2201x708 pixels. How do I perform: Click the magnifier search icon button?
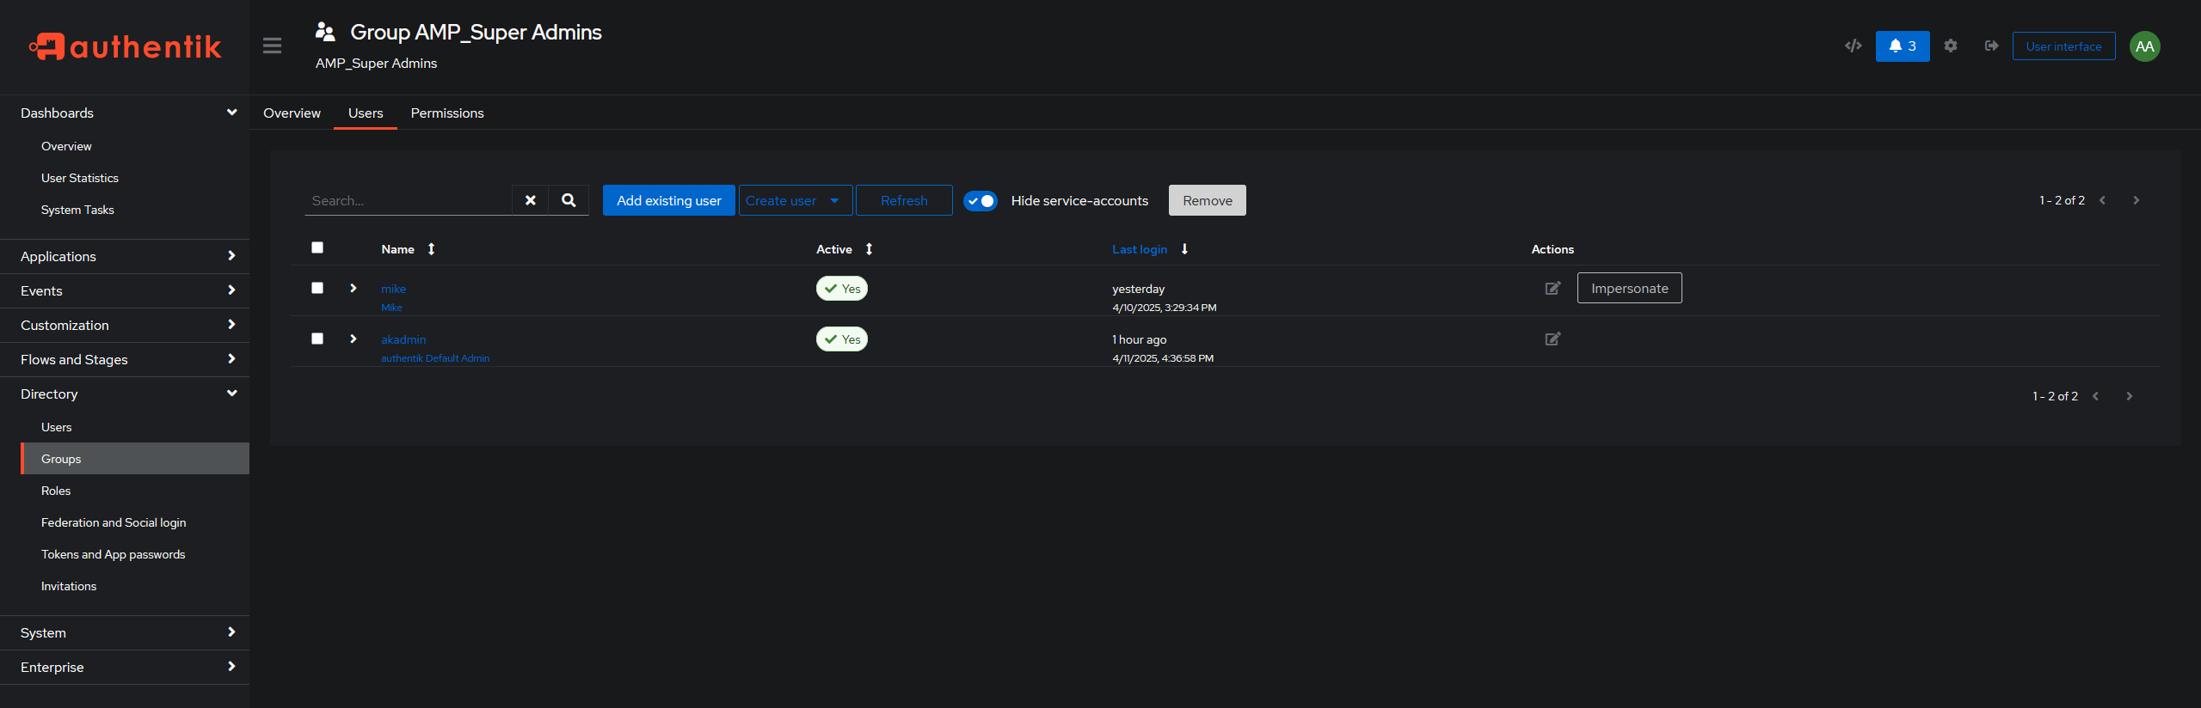tap(569, 200)
